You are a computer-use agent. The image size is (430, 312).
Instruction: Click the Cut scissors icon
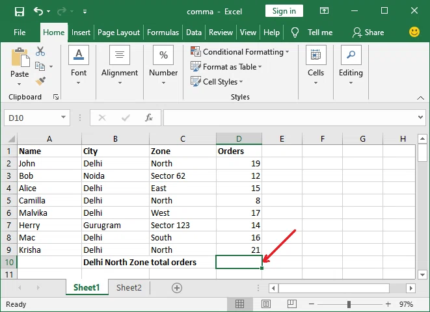tap(40, 51)
